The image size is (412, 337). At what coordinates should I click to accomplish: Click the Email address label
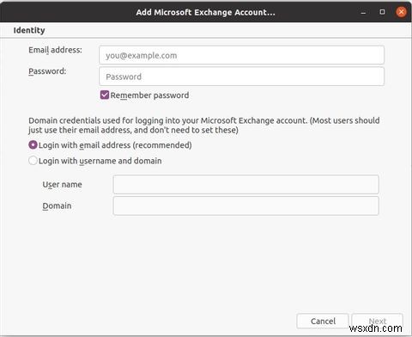click(55, 50)
